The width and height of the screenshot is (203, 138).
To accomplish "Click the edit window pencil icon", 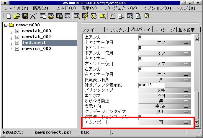I will coord(77,16).
